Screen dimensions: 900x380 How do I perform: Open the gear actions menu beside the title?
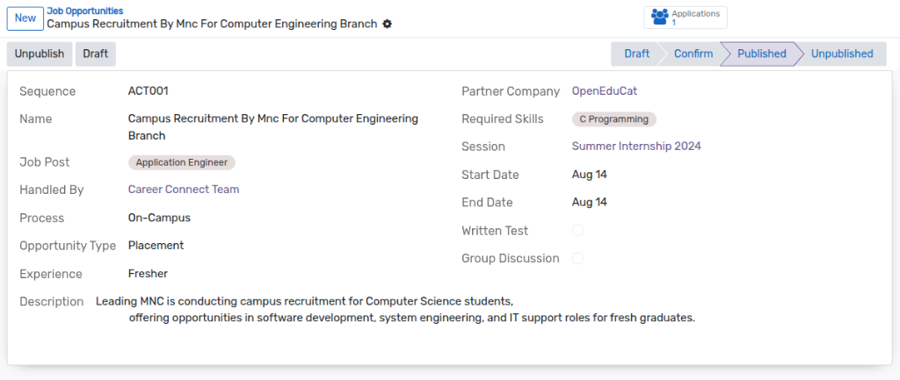[x=388, y=24]
